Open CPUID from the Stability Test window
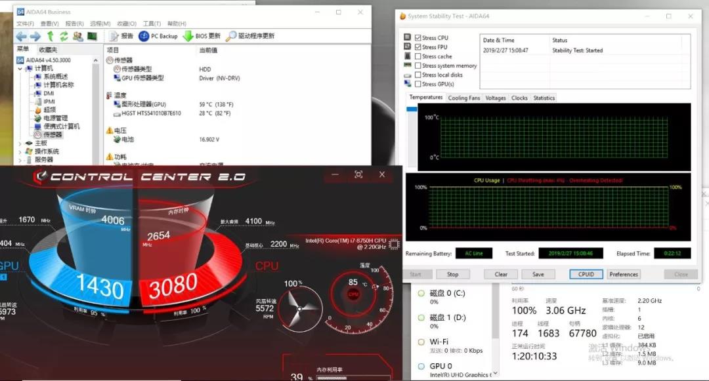The image size is (709, 381). point(586,275)
